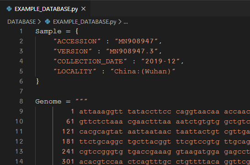Screen dimensions: 250x165
Task: Click the sequence attaaaggtt on line 9
Action: (101, 112)
